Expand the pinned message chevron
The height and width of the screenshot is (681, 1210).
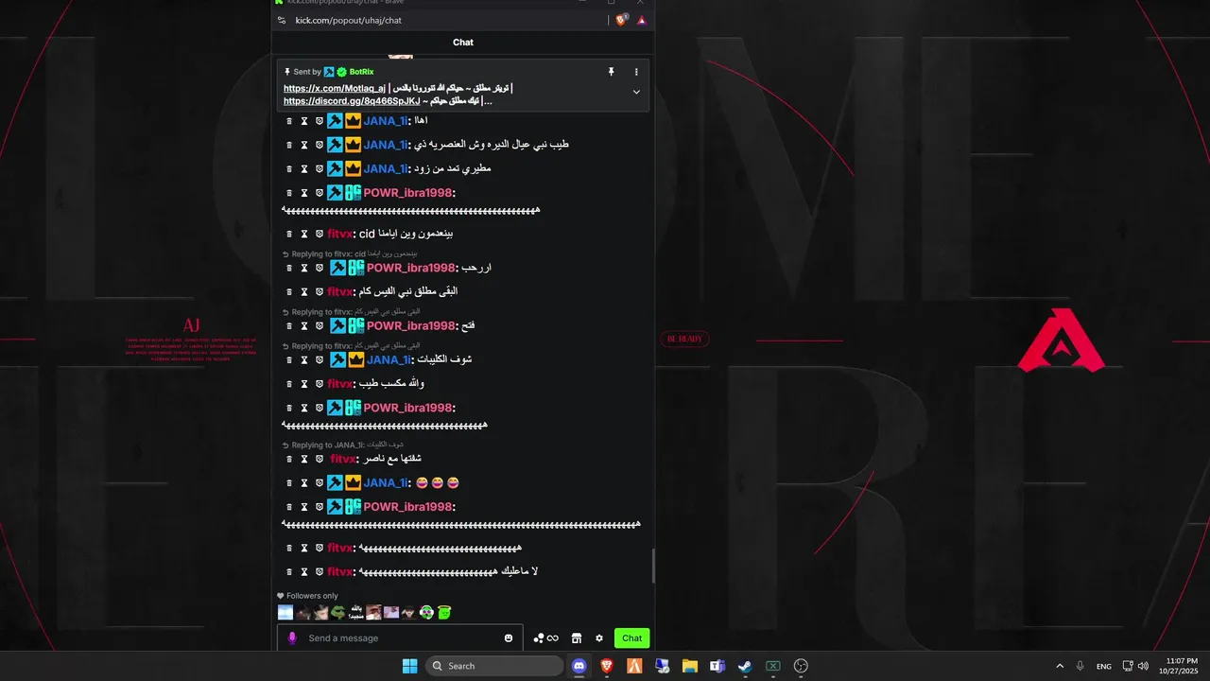[636, 92]
